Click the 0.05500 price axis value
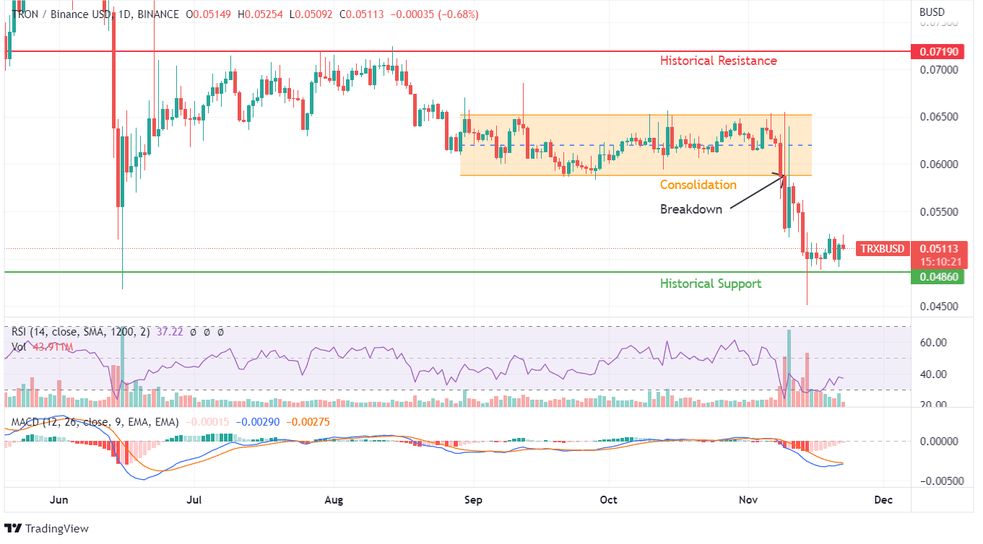Image resolution: width=983 pixels, height=544 pixels. 937,212
